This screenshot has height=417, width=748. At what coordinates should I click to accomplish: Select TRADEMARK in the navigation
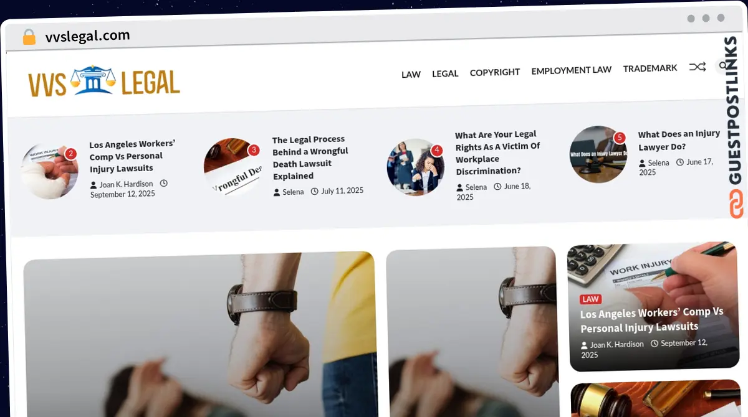tap(650, 68)
